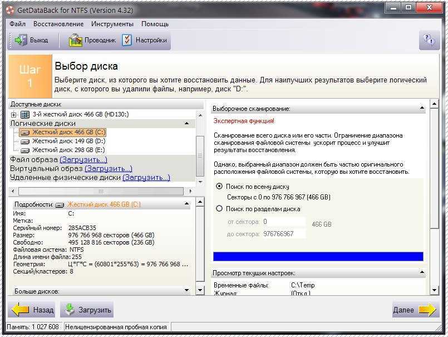The width and height of the screenshot is (448, 337).
Task: Click the horizontal scrollbar under disk list
Action: click(101, 191)
